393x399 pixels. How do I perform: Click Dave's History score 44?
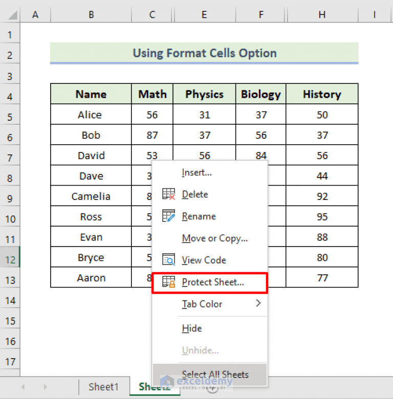(322, 176)
